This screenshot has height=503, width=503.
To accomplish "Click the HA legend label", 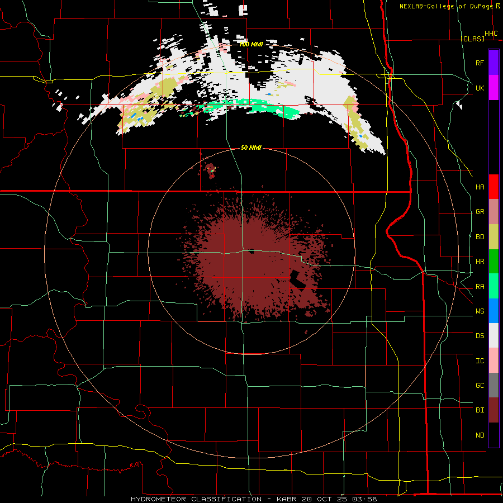I will pos(480,187).
